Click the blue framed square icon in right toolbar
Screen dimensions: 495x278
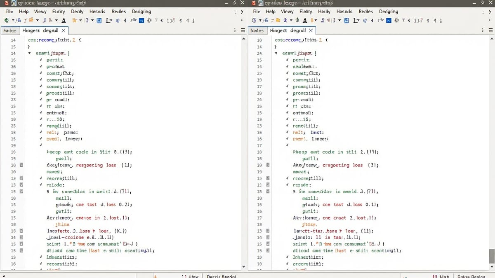tap(346, 21)
